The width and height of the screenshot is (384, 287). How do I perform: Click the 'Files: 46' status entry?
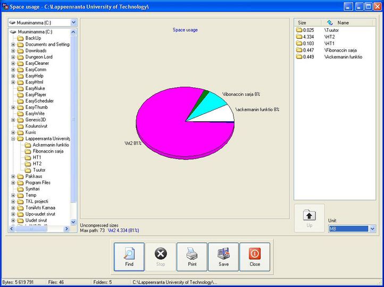[x=56, y=282]
